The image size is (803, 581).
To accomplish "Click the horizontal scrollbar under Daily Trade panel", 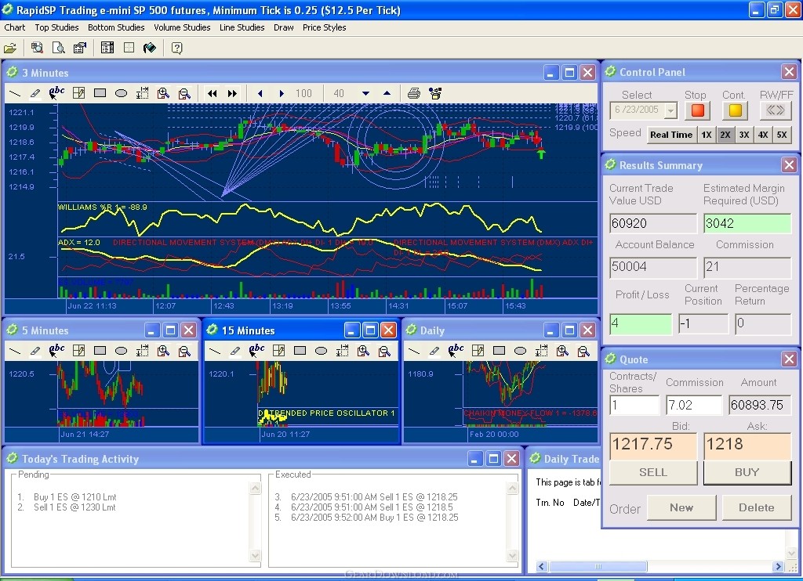I will click(x=660, y=566).
